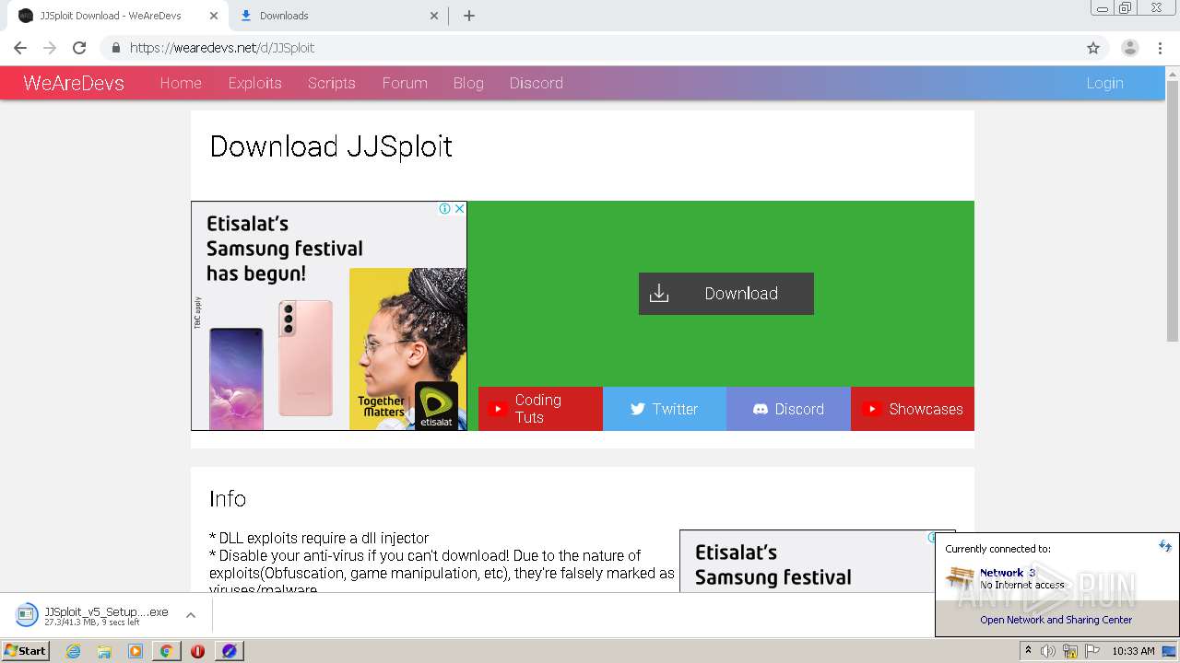The width and height of the screenshot is (1180, 663).
Task: Click the padlock site info icon
Action: [x=116, y=48]
